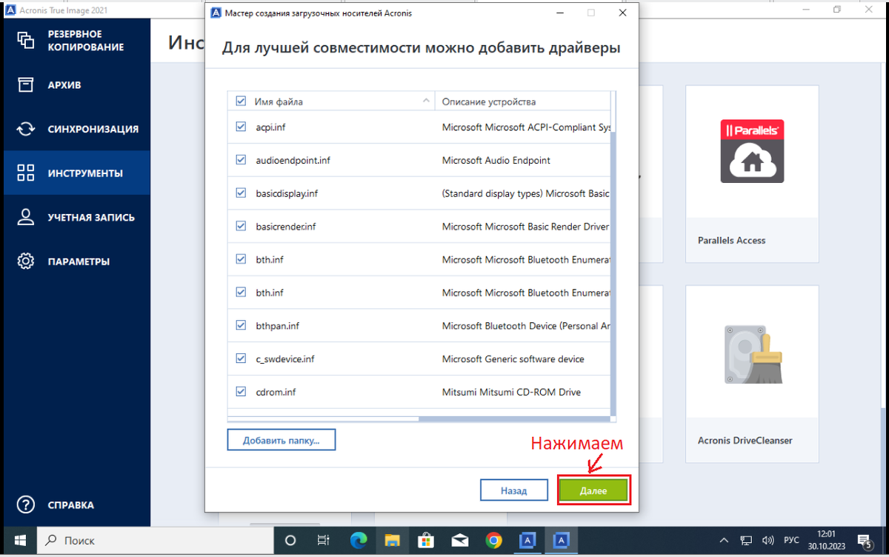Открыть Microsoft Store с панели задач
The width and height of the screenshot is (889, 557).
(x=426, y=541)
